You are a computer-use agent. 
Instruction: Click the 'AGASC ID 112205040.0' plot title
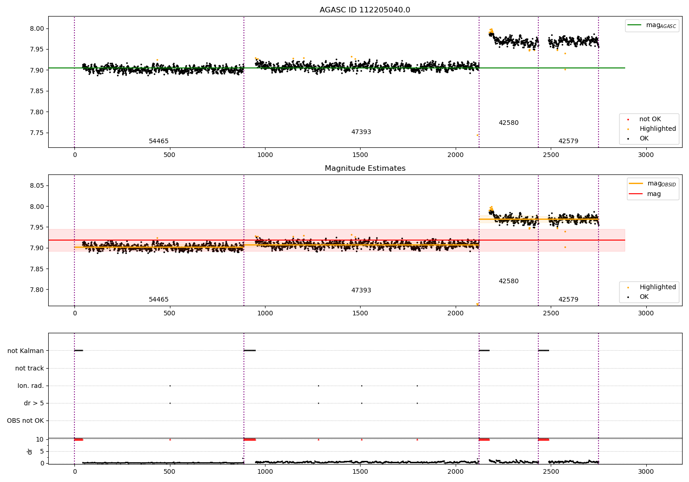click(365, 10)
